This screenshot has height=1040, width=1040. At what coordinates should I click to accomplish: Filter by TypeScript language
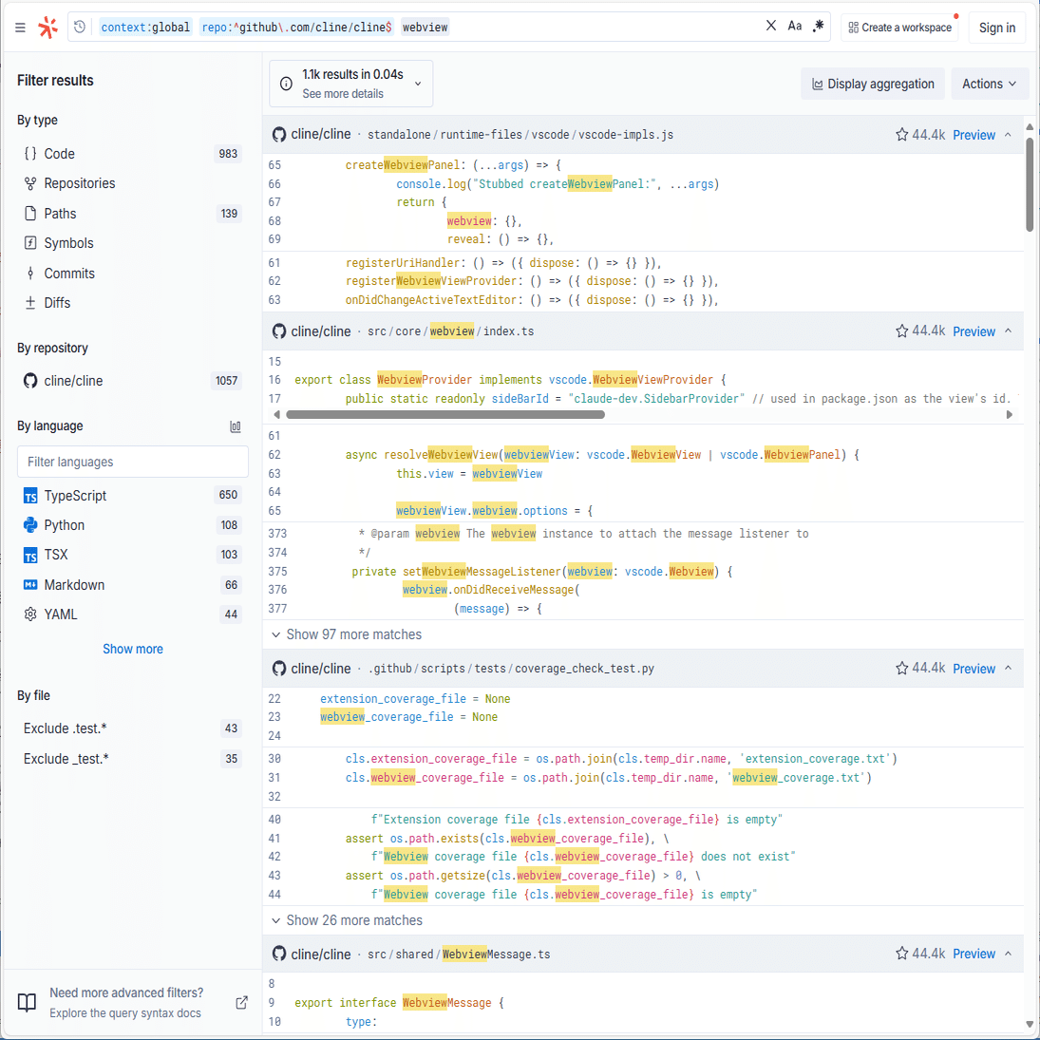coord(132,496)
